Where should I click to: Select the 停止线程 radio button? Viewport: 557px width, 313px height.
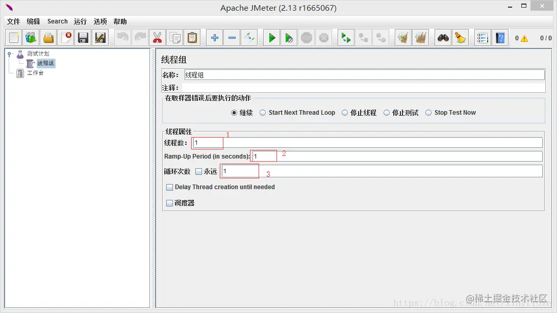point(345,113)
